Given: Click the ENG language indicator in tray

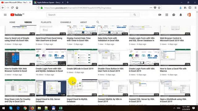Looking at the screenshot, I should tap(179, 108).
